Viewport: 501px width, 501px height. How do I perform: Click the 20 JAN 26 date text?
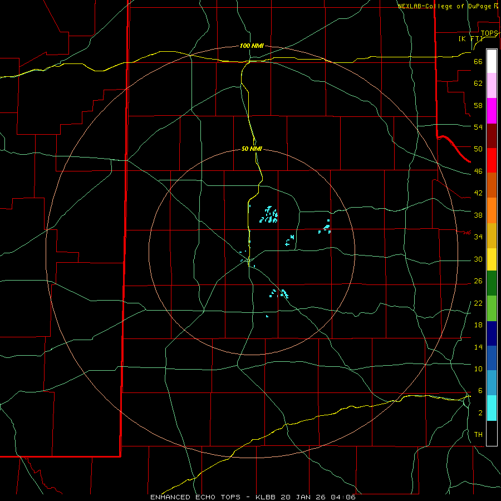304,497
